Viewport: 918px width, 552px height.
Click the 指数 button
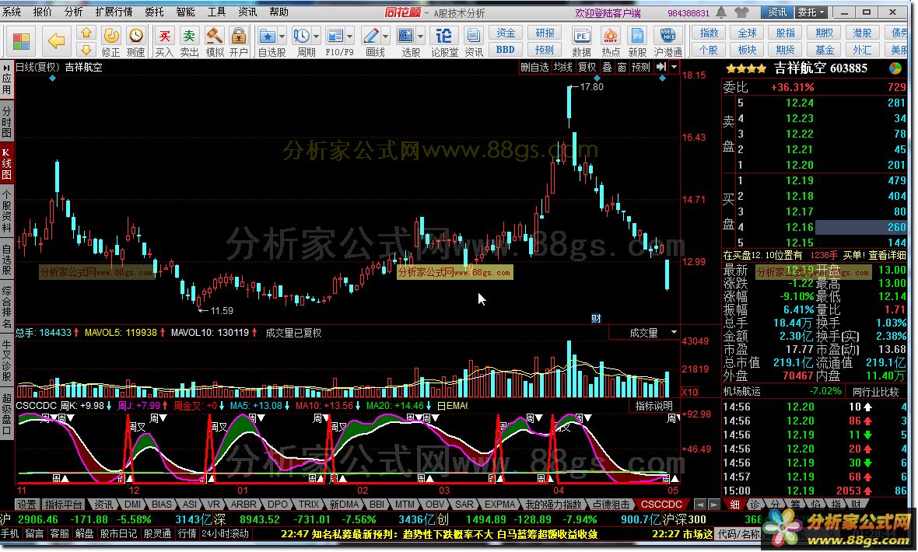coord(709,33)
